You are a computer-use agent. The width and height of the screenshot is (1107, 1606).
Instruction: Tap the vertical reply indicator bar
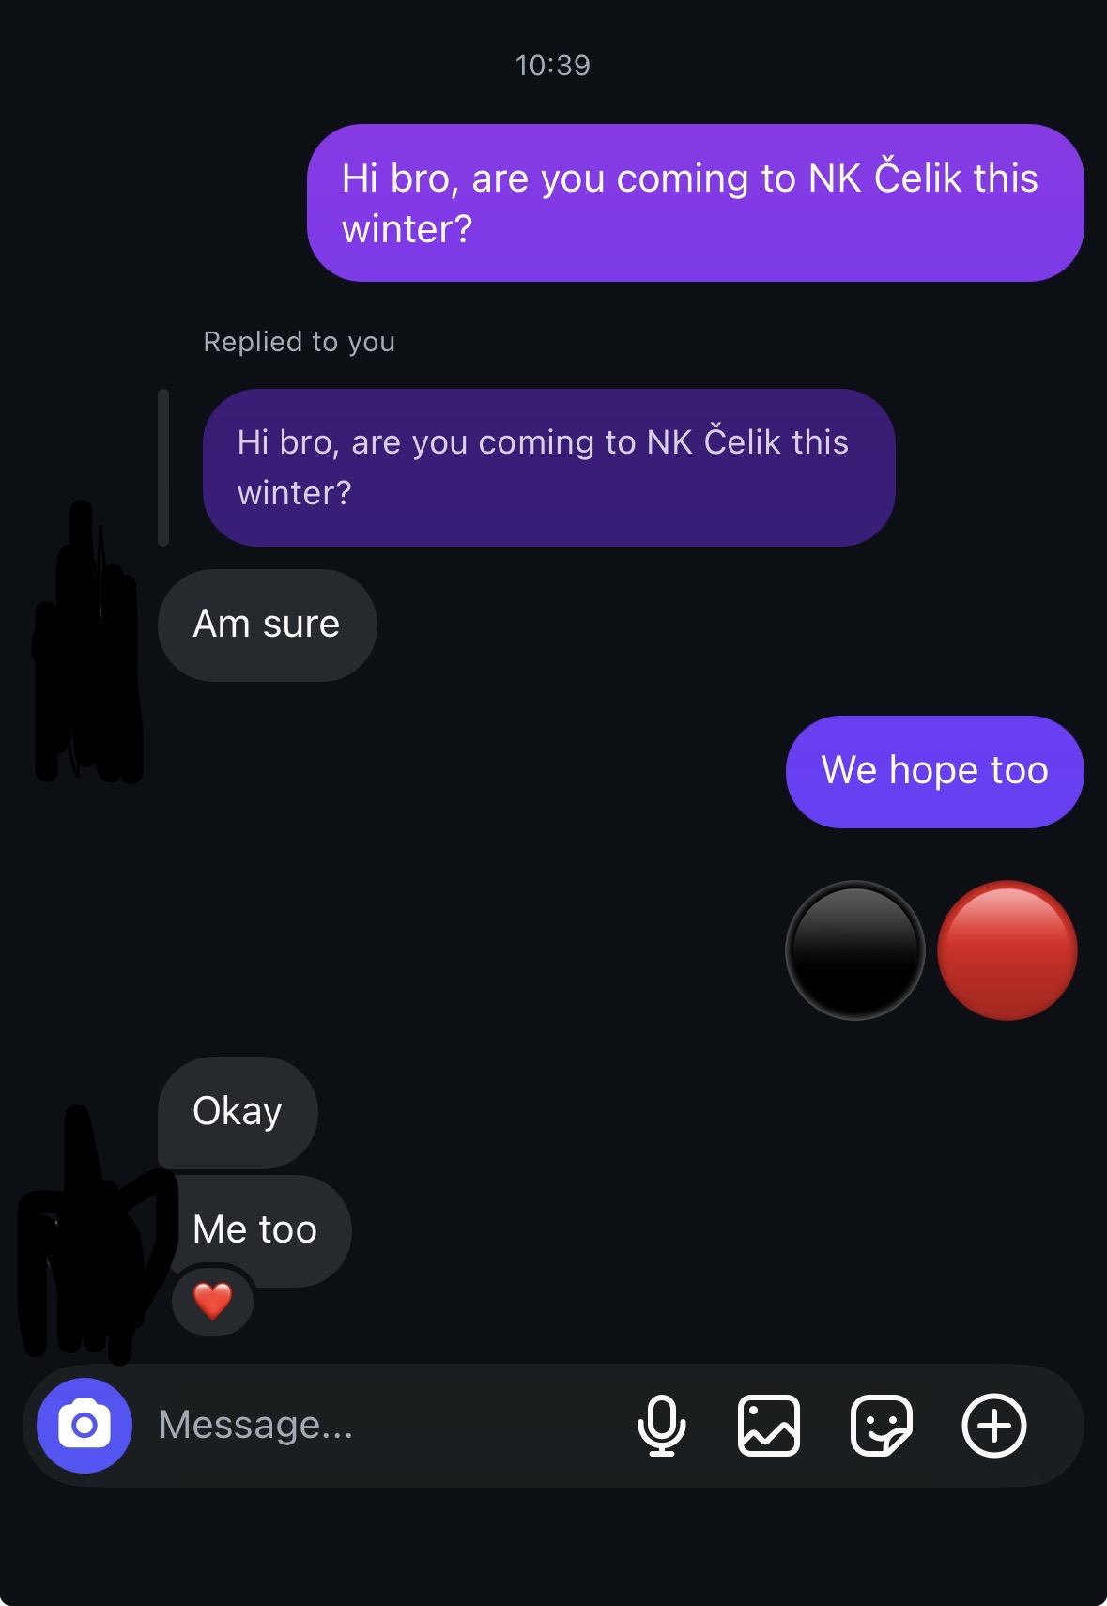pos(163,468)
